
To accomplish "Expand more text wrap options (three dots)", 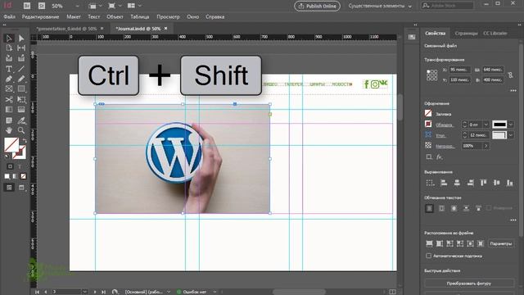I will tap(513, 220).
